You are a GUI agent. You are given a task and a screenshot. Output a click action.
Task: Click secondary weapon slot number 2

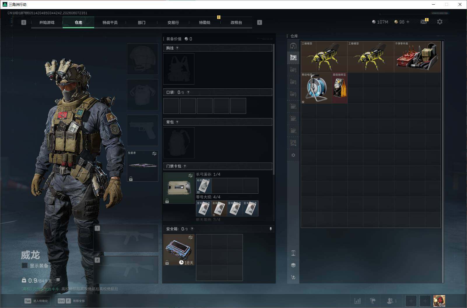click(126, 270)
